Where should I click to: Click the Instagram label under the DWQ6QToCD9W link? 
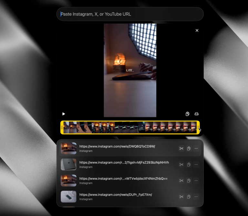click(x=86, y=151)
